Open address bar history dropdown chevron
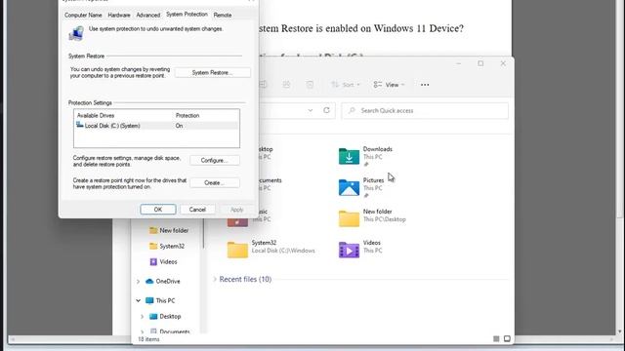Viewport: 625px width, 351px height. (x=311, y=110)
